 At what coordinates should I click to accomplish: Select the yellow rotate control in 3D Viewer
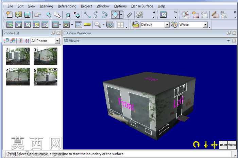(x=197, y=145)
